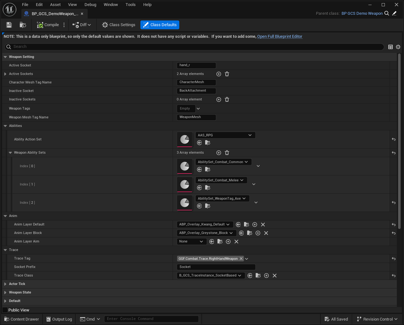Clear the Anim Layer Default value
This screenshot has width=404, height=325.
[263, 225]
